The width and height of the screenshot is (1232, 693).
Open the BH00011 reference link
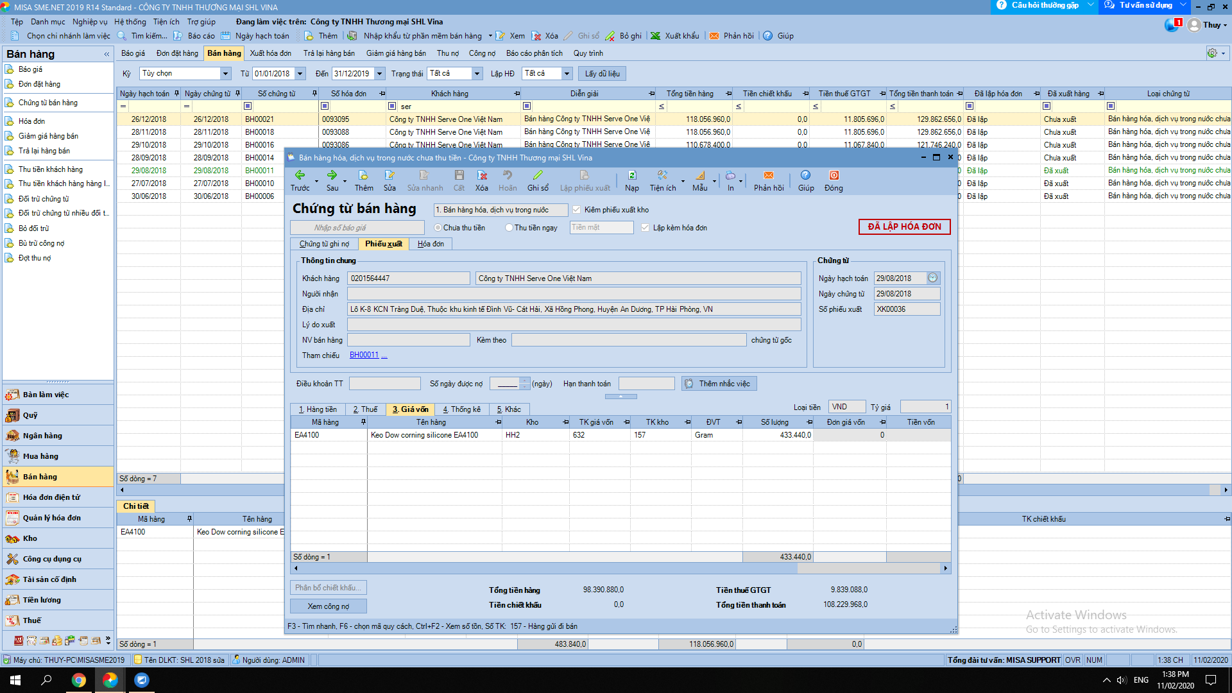[x=364, y=355]
